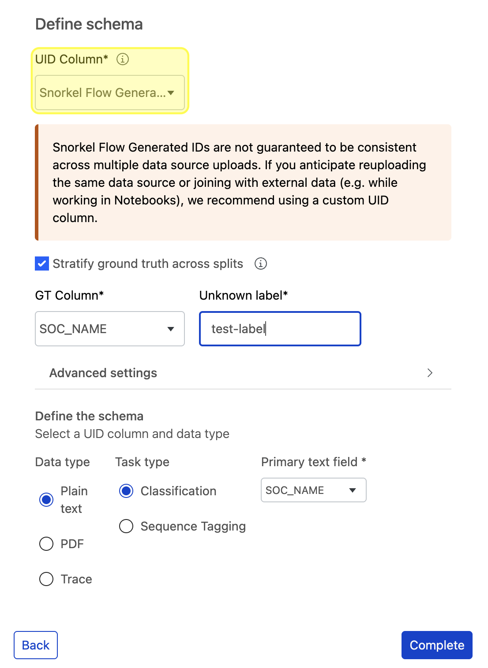
Task: Click caret on Snorkel Flow Generated dropdown
Action: coord(171,93)
